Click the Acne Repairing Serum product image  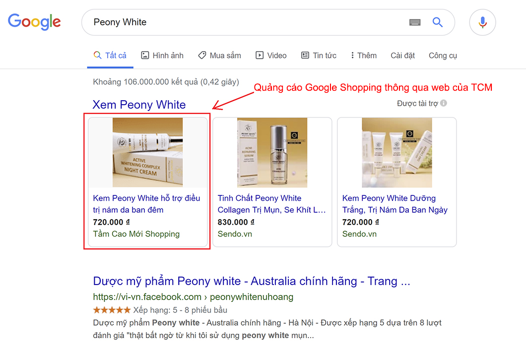272,152
